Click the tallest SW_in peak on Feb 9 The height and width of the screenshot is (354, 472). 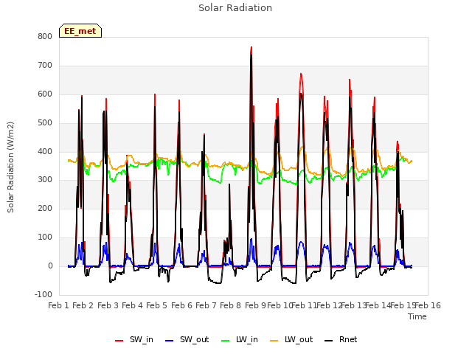[251, 47]
